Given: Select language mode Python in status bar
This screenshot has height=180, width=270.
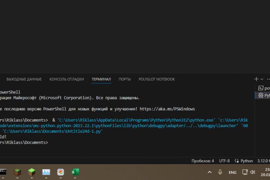Looking at the screenshot, I should (x=247, y=161).
